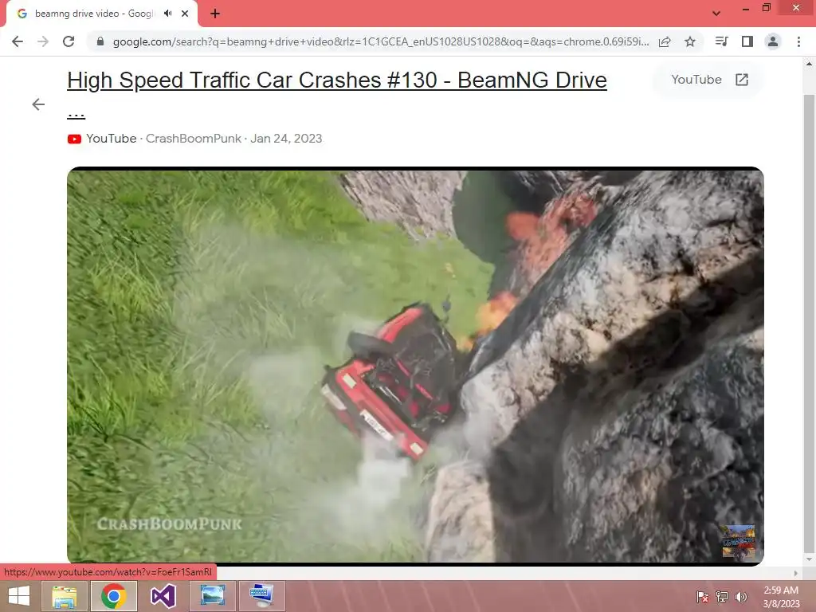Open Action Center flag icon
This screenshot has height=612, width=816.
click(702, 597)
